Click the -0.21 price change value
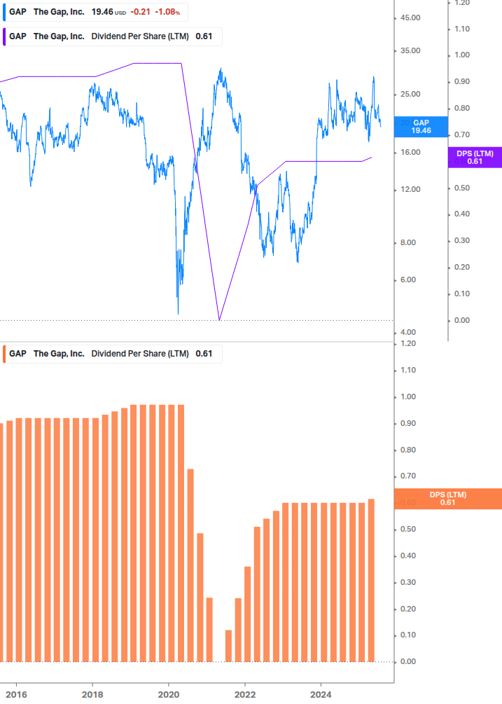The image size is (502, 704). pos(141,12)
